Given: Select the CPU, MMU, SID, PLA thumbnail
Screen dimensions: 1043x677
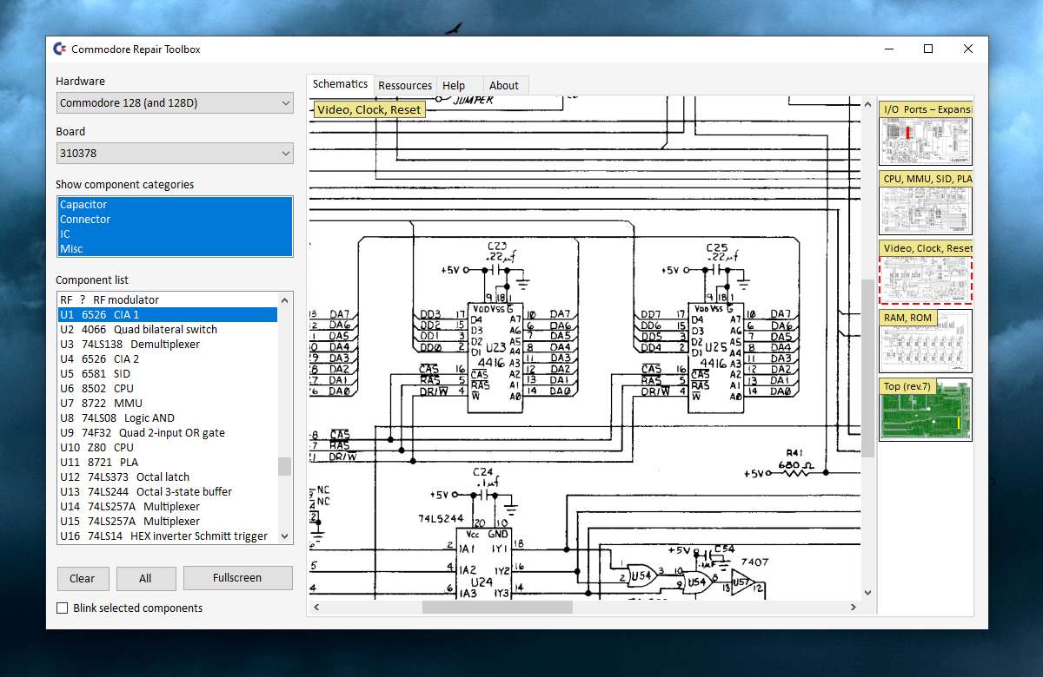Looking at the screenshot, I should coord(926,203).
